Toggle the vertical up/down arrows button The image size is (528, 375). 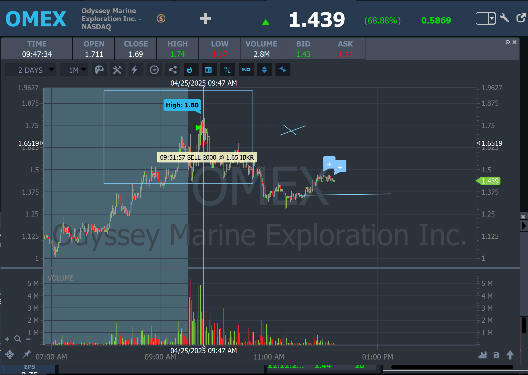coord(264,70)
